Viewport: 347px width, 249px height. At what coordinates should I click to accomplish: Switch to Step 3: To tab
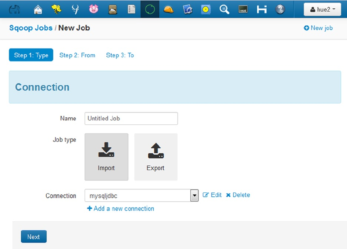120,55
